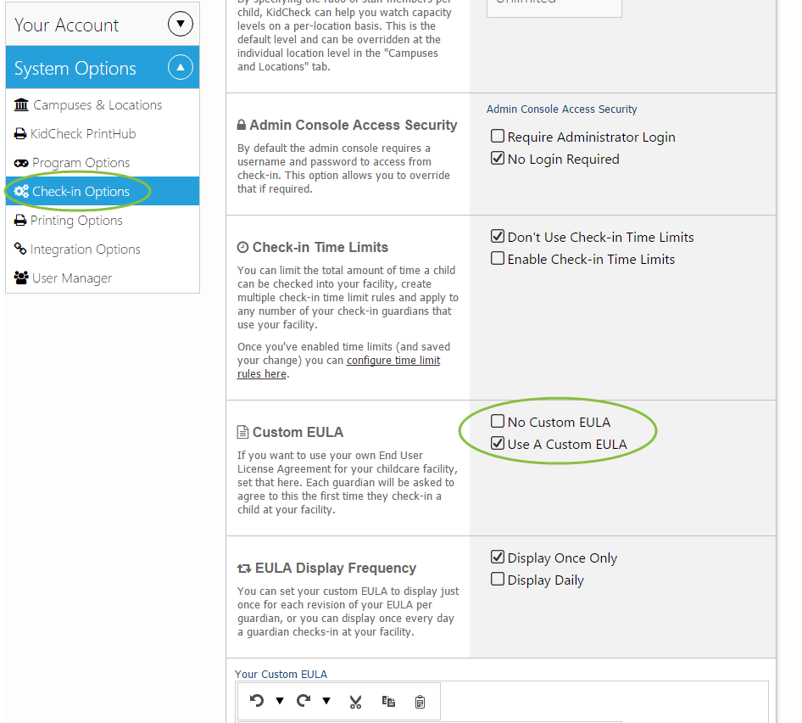
Task: Collapse the System Options section
Action: pyautogui.click(x=179, y=67)
